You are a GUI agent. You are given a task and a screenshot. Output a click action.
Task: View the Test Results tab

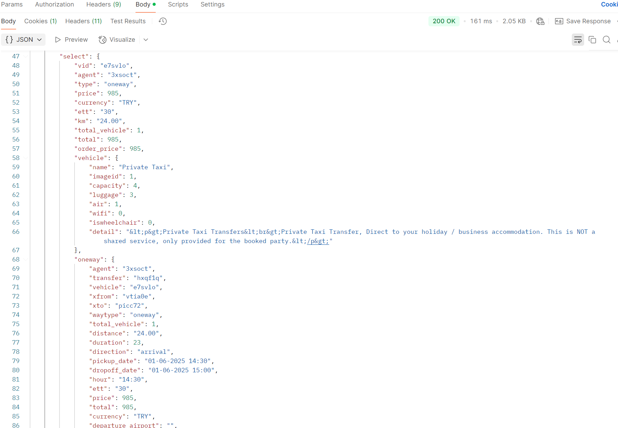(x=128, y=21)
